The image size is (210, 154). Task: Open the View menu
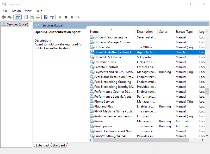28,11
